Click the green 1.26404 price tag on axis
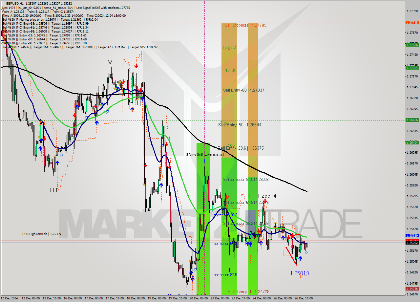This screenshot has height=302, width=420. coord(412,142)
